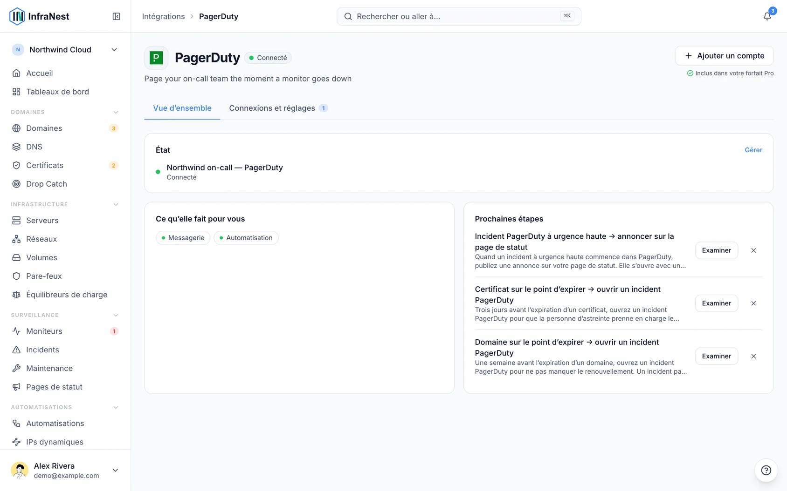Go to Incidents in the sidebar
Image resolution: width=787 pixels, height=491 pixels.
coord(65,350)
